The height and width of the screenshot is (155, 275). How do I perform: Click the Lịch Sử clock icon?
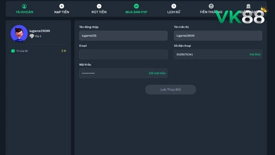point(174,6)
